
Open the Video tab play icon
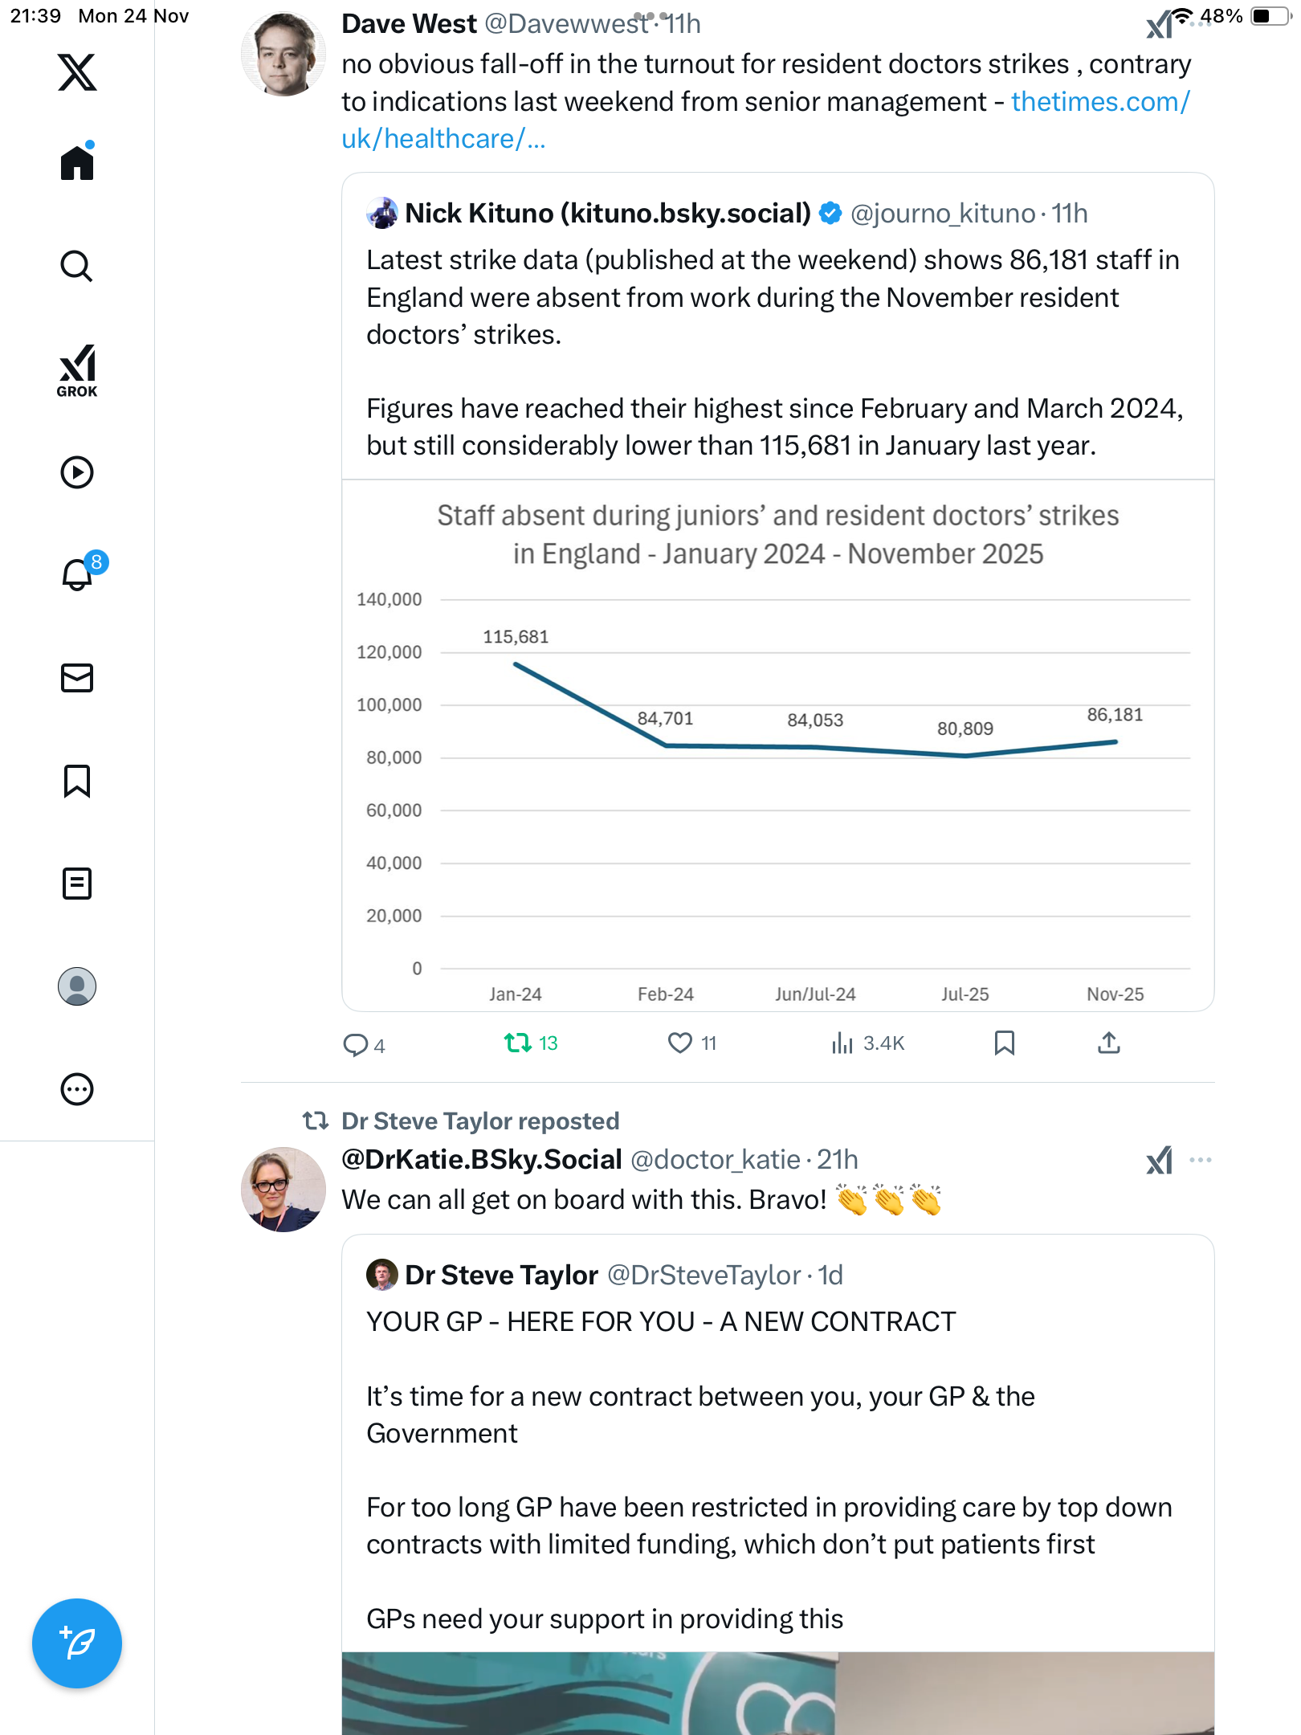pyautogui.click(x=77, y=472)
